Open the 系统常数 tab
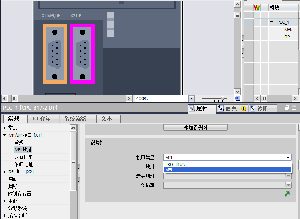This screenshot has height=219, width=300. pos(76,119)
